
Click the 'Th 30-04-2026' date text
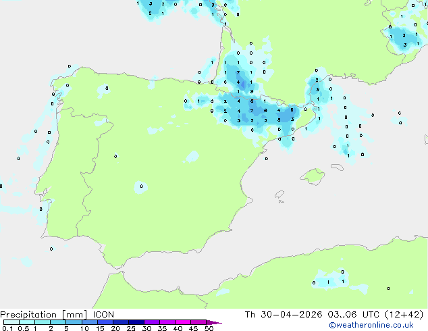[x=284, y=315]
